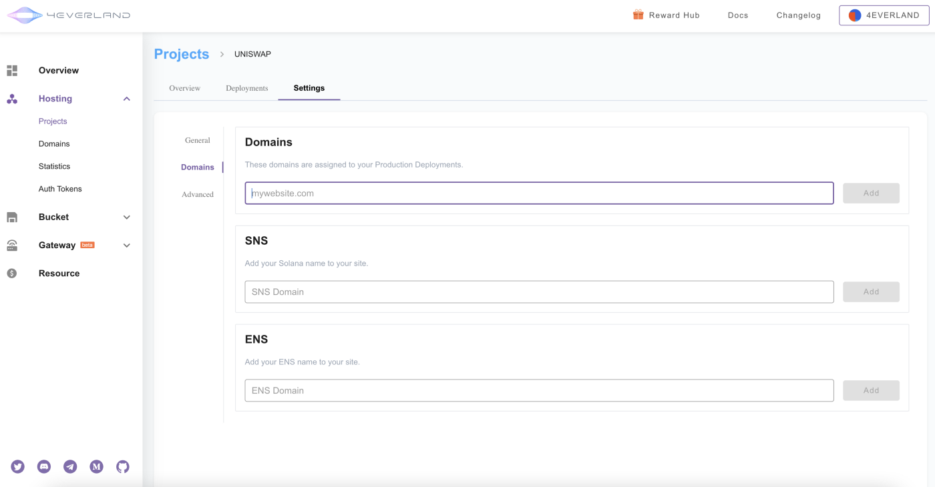Expand the Gateway section chevron
The width and height of the screenshot is (935, 487).
[127, 246]
